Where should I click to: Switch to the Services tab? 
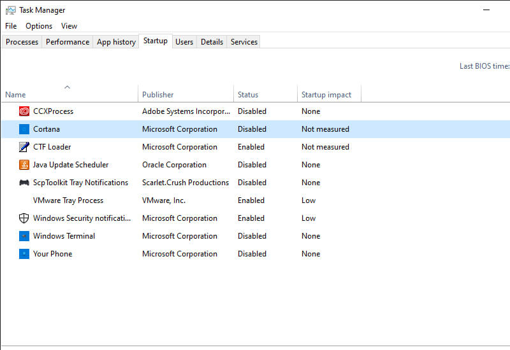point(244,42)
